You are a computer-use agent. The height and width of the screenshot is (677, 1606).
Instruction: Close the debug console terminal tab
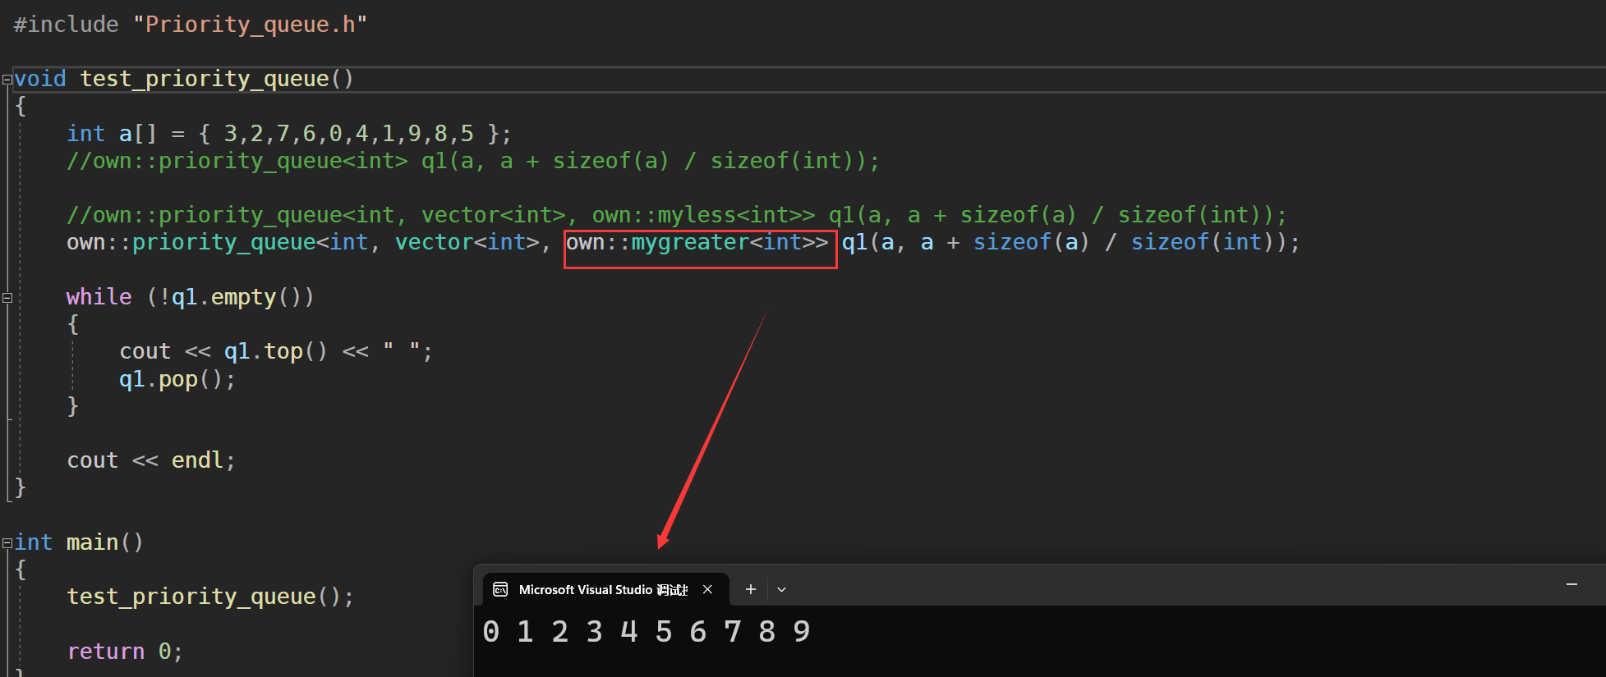coord(707,589)
